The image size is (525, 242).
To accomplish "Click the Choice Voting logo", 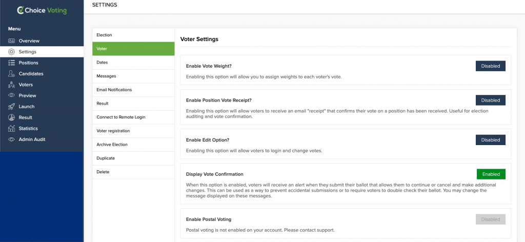I will 42,10.
